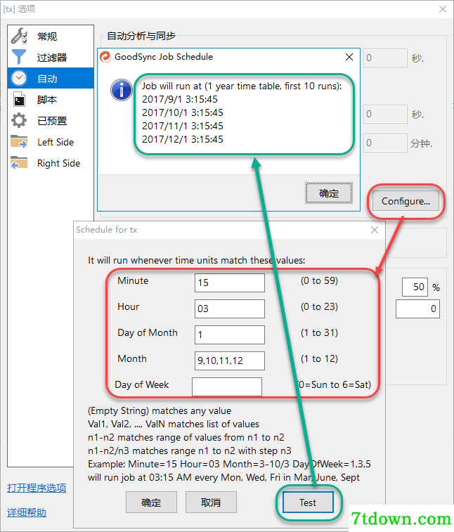Click the scheduled run text 2017/9/1 3:15:45
Screen dimensions: 454x532
[x=179, y=99]
